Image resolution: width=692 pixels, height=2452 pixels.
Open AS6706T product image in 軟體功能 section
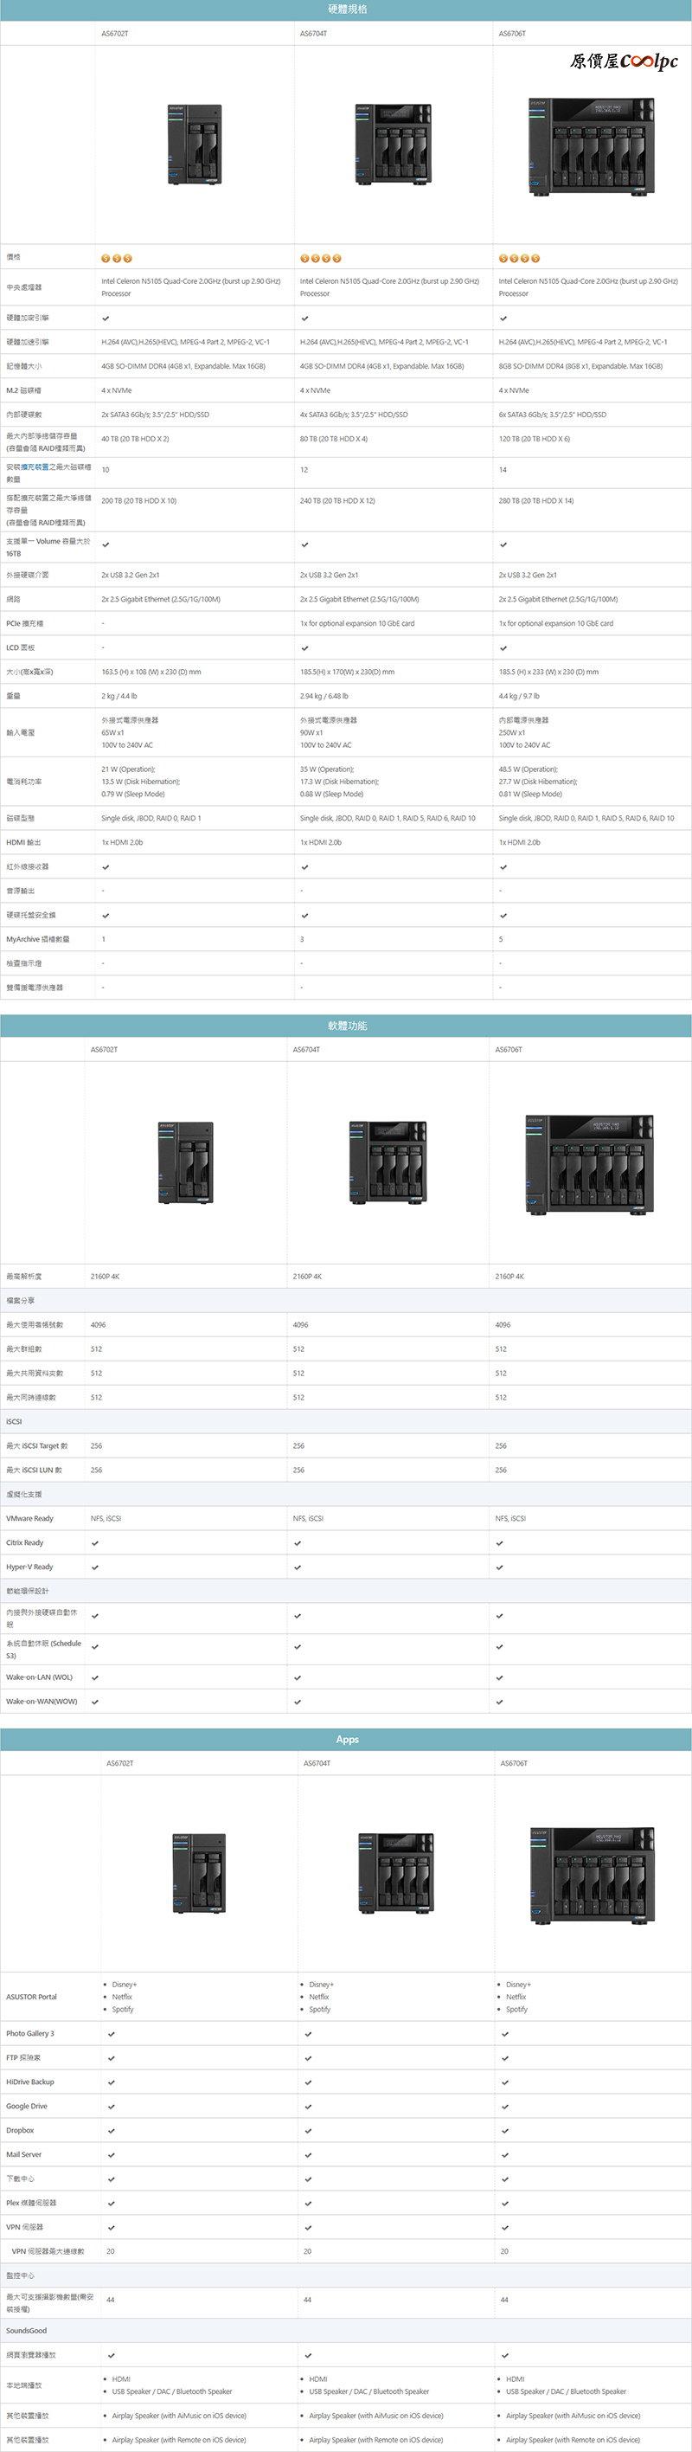pyautogui.click(x=589, y=1164)
